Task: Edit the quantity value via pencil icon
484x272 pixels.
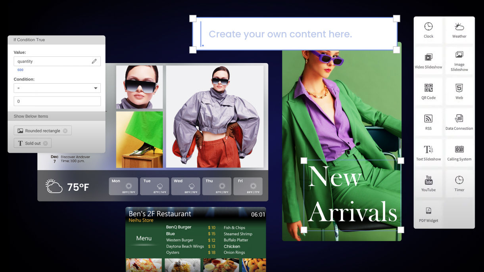Action: point(94,61)
